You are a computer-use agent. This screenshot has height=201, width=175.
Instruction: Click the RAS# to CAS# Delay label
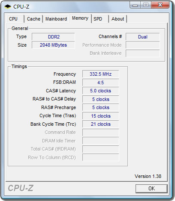tap(54, 99)
